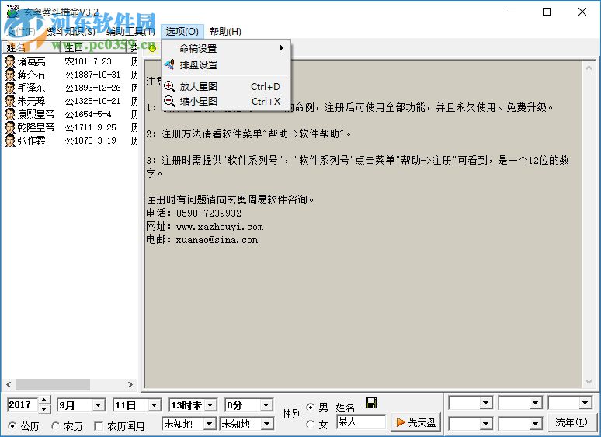The height and width of the screenshot is (437, 601).
Task: Open the 命稿设置 submenu entry
Action: point(226,49)
